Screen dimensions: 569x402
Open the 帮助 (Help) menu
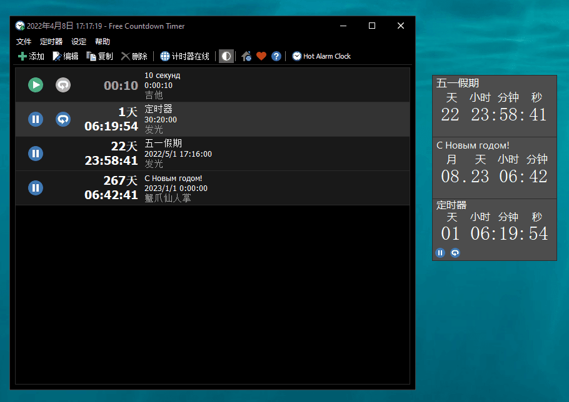point(103,42)
